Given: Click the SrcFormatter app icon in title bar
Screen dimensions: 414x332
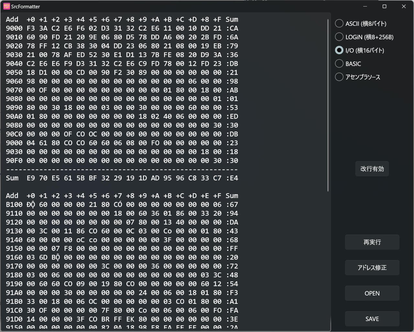Looking at the screenshot, I should tap(6, 6).
